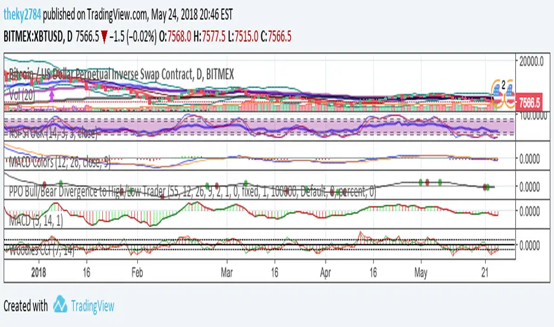Open the TradingView text link in footer

93,306
